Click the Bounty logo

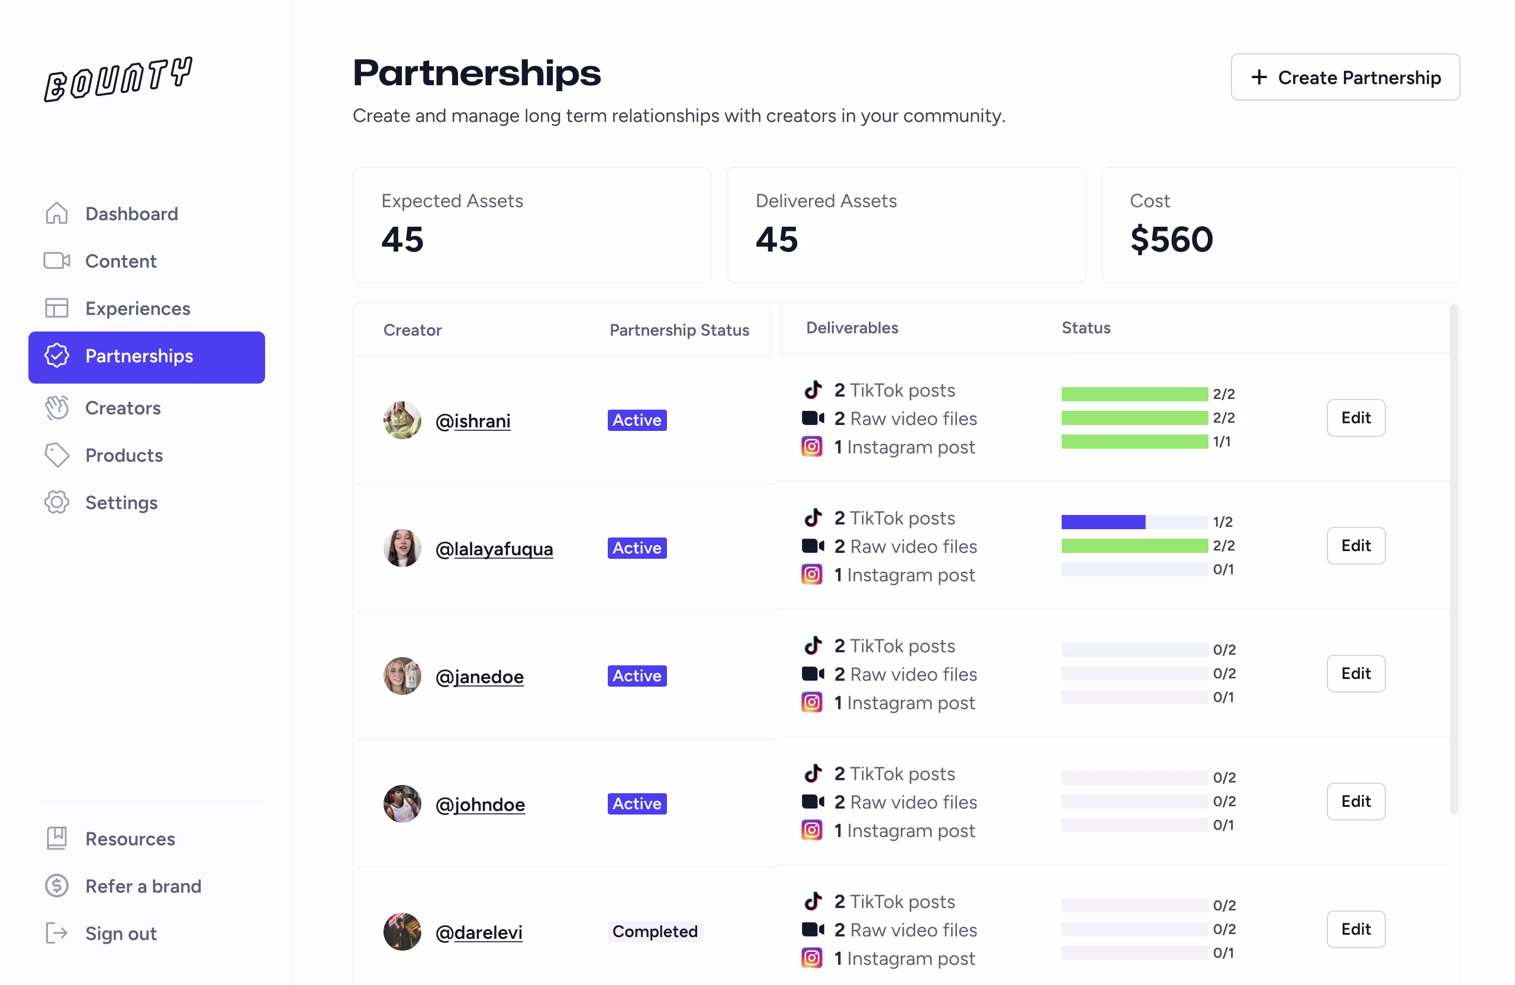[x=118, y=79]
